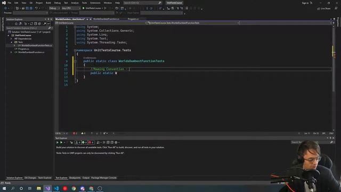Open File Explorer from taskbar
341x192 pixels.
pyautogui.click(x=39, y=188)
